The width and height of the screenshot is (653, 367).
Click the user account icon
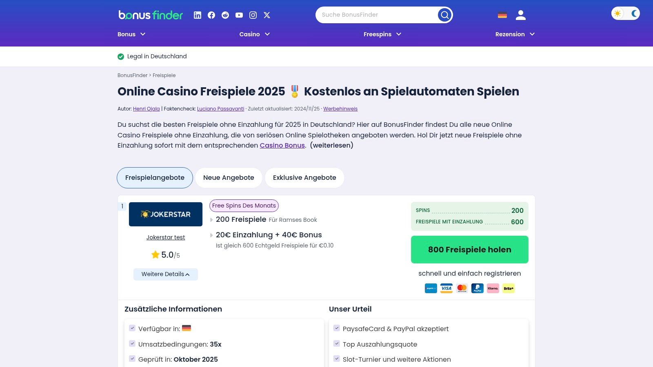[520, 15]
